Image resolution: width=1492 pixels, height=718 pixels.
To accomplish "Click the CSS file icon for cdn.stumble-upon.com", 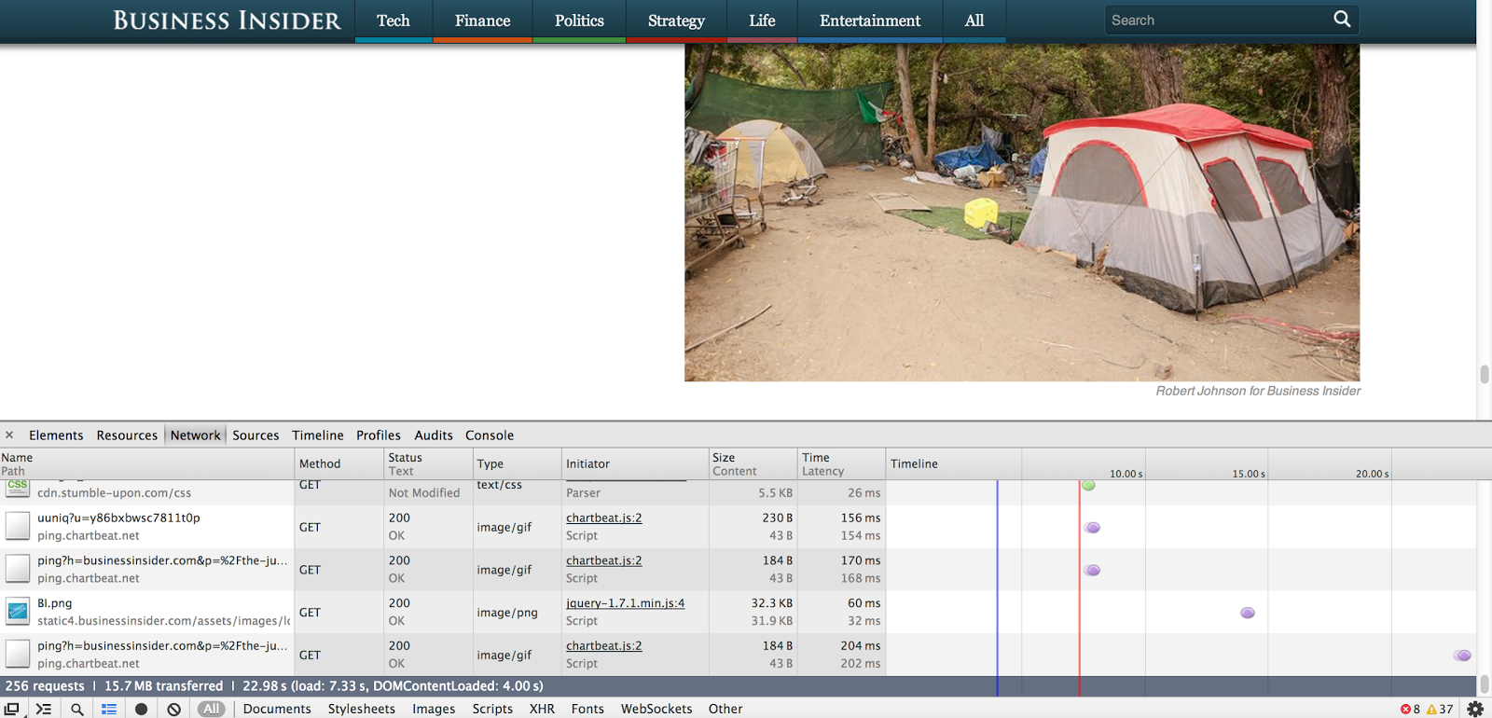I will (18, 489).
